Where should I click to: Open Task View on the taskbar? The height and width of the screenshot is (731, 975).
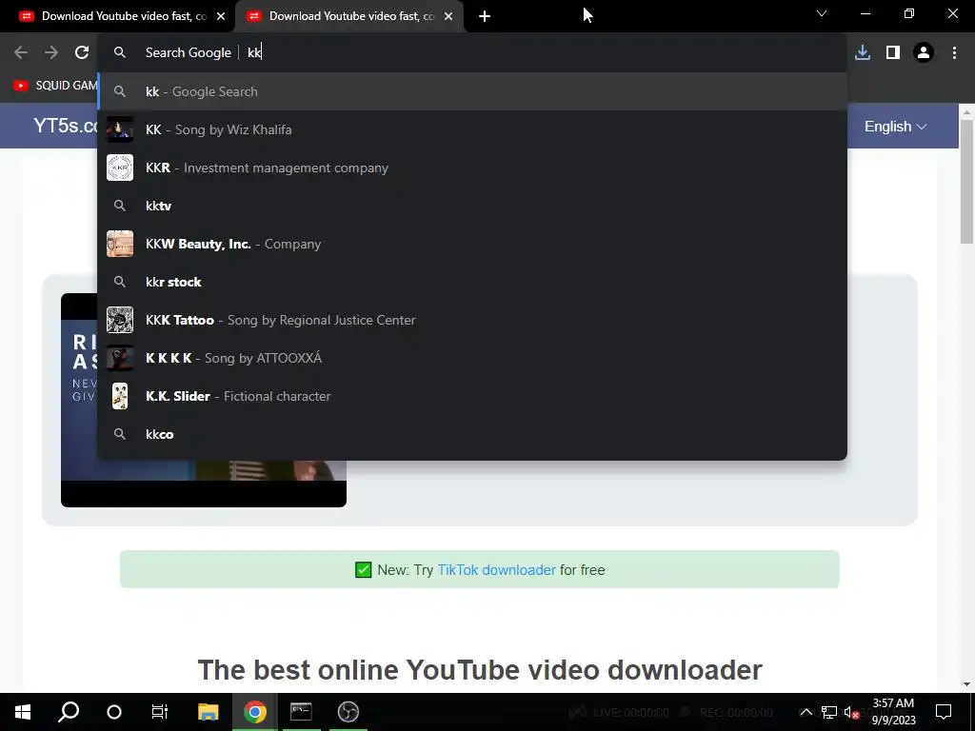(x=160, y=712)
